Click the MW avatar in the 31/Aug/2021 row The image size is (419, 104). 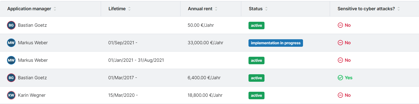click(11, 60)
